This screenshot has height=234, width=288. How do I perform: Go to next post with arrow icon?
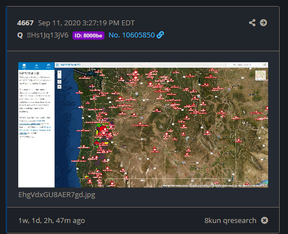263,23
